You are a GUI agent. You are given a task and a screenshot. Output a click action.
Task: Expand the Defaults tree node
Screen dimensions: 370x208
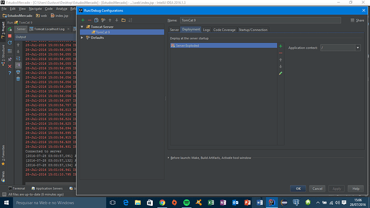tap(82, 38)
